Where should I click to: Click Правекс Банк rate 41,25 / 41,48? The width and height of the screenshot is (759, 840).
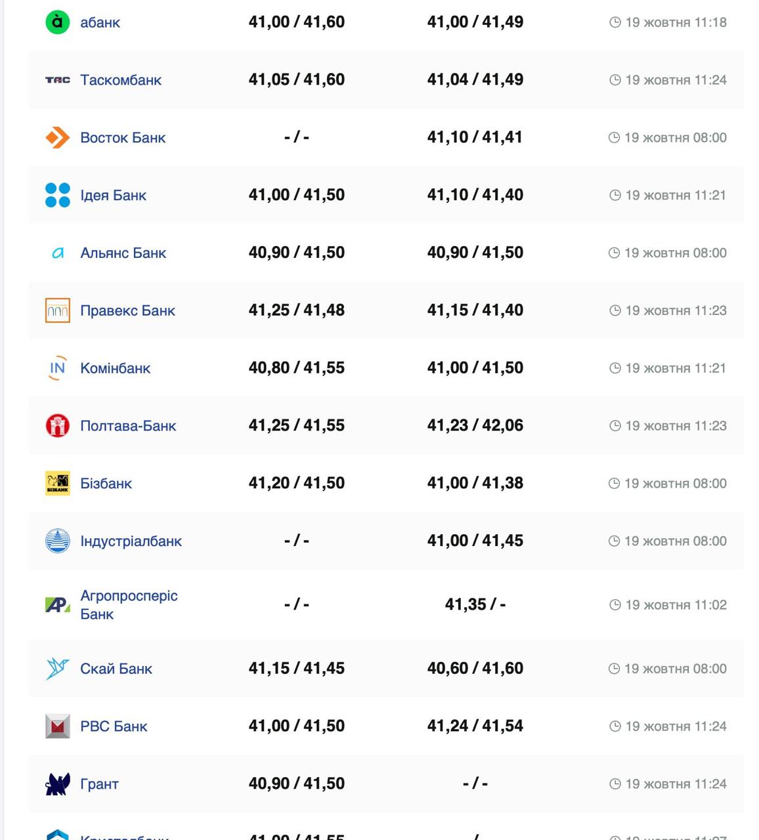point(296,310)
